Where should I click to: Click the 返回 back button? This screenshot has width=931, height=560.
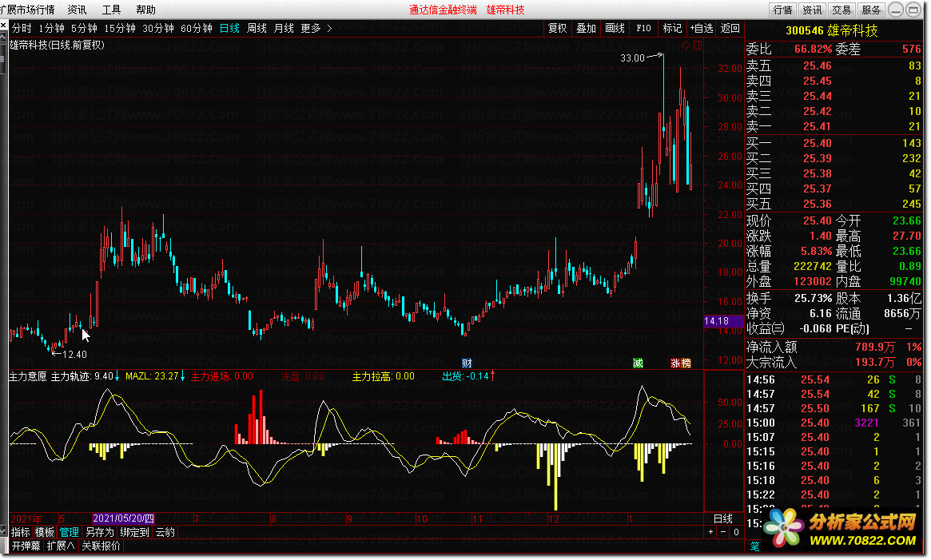(x=730, y=28)
